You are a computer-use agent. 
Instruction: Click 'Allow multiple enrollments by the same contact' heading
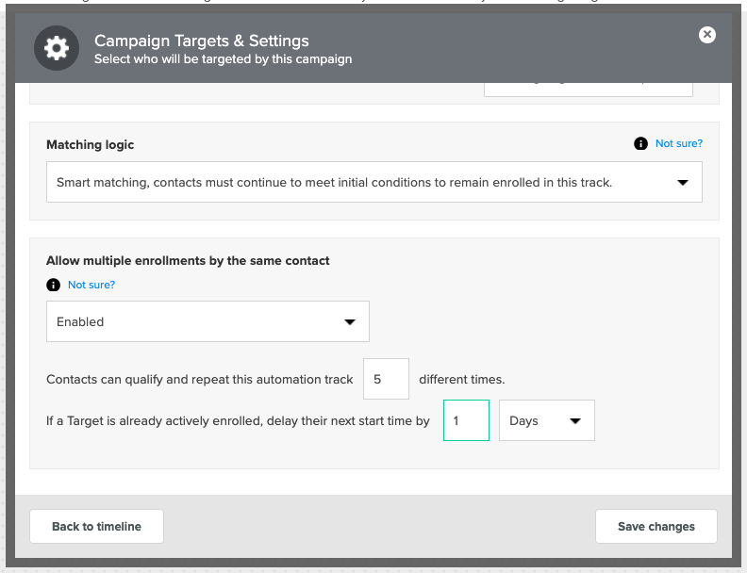(188, 261)
